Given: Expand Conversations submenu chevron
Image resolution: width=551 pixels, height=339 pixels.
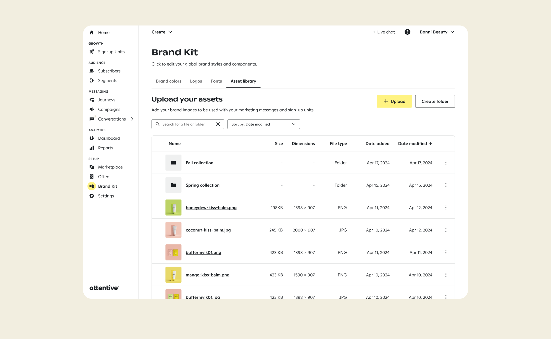Looking at the screenshot, I should pos(132,119).
